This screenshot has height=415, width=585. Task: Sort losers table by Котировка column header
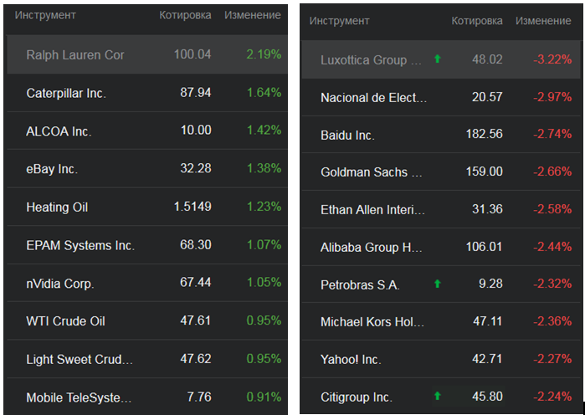(x=477, y=20)
